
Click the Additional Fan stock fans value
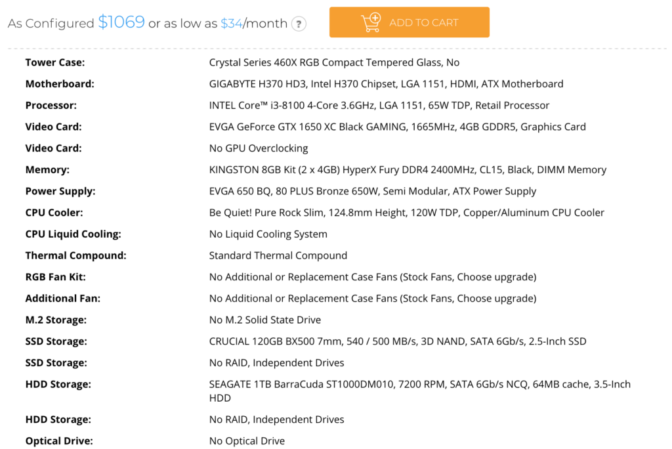click(x=373, y=299)
